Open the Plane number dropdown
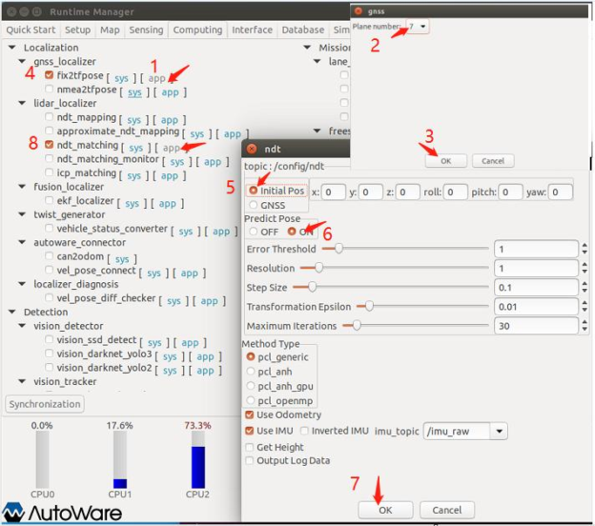The width and height of the screenshot is (595, 526). point(417,28)
